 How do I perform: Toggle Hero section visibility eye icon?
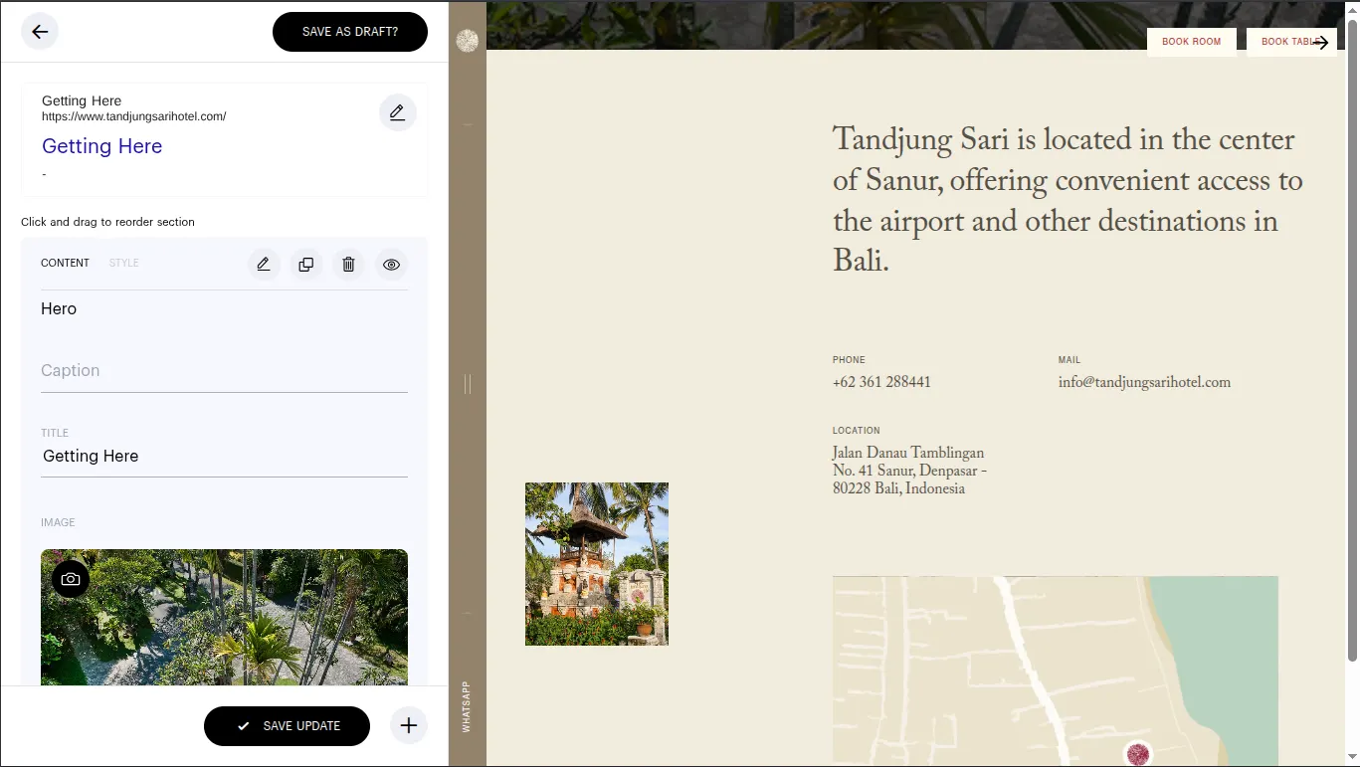click(391, 265)
